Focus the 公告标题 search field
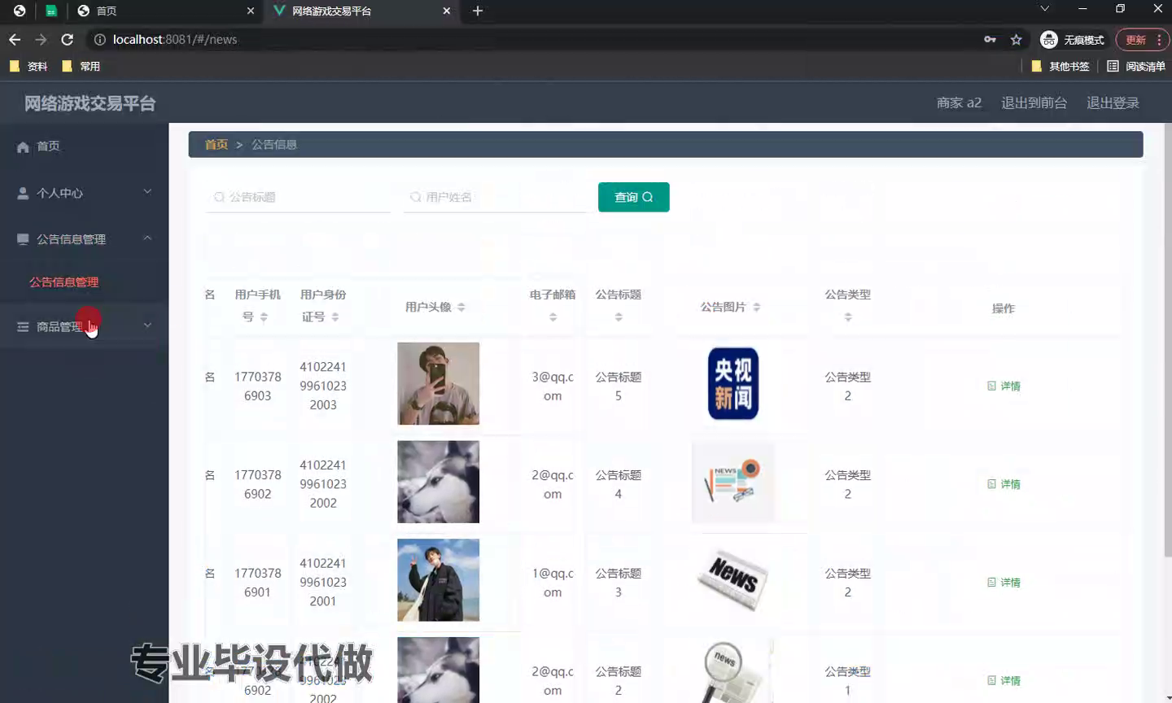Viewport: 1172px width, 703px height. pos(298,197)
